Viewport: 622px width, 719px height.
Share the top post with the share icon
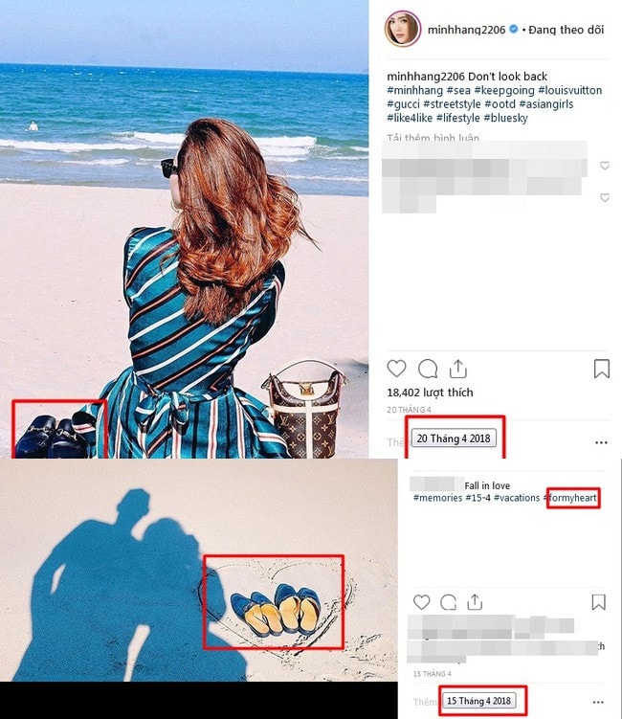click(x=458, y=369)
